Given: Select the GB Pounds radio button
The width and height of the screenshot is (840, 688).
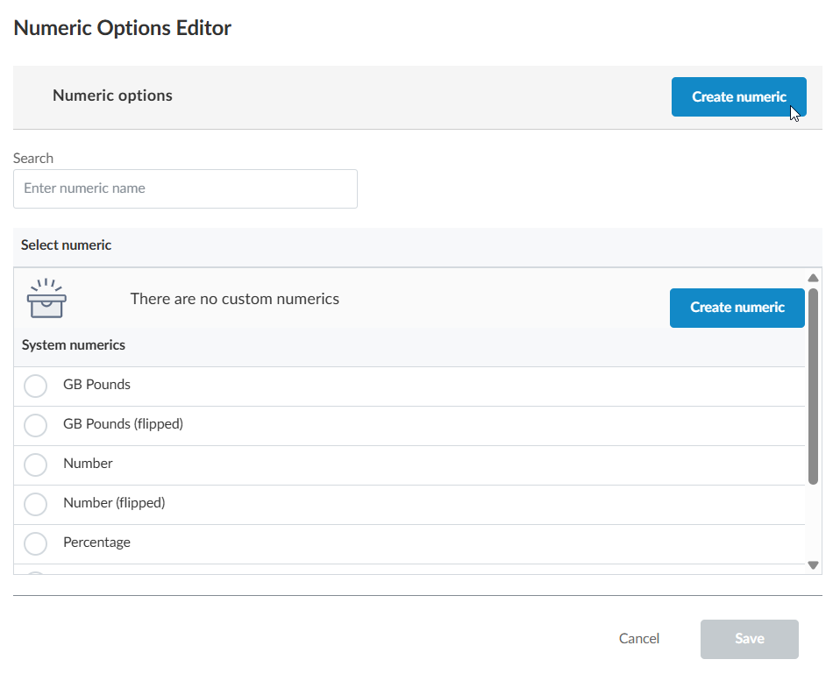Looking at the screenshot, I should point(35,386).
